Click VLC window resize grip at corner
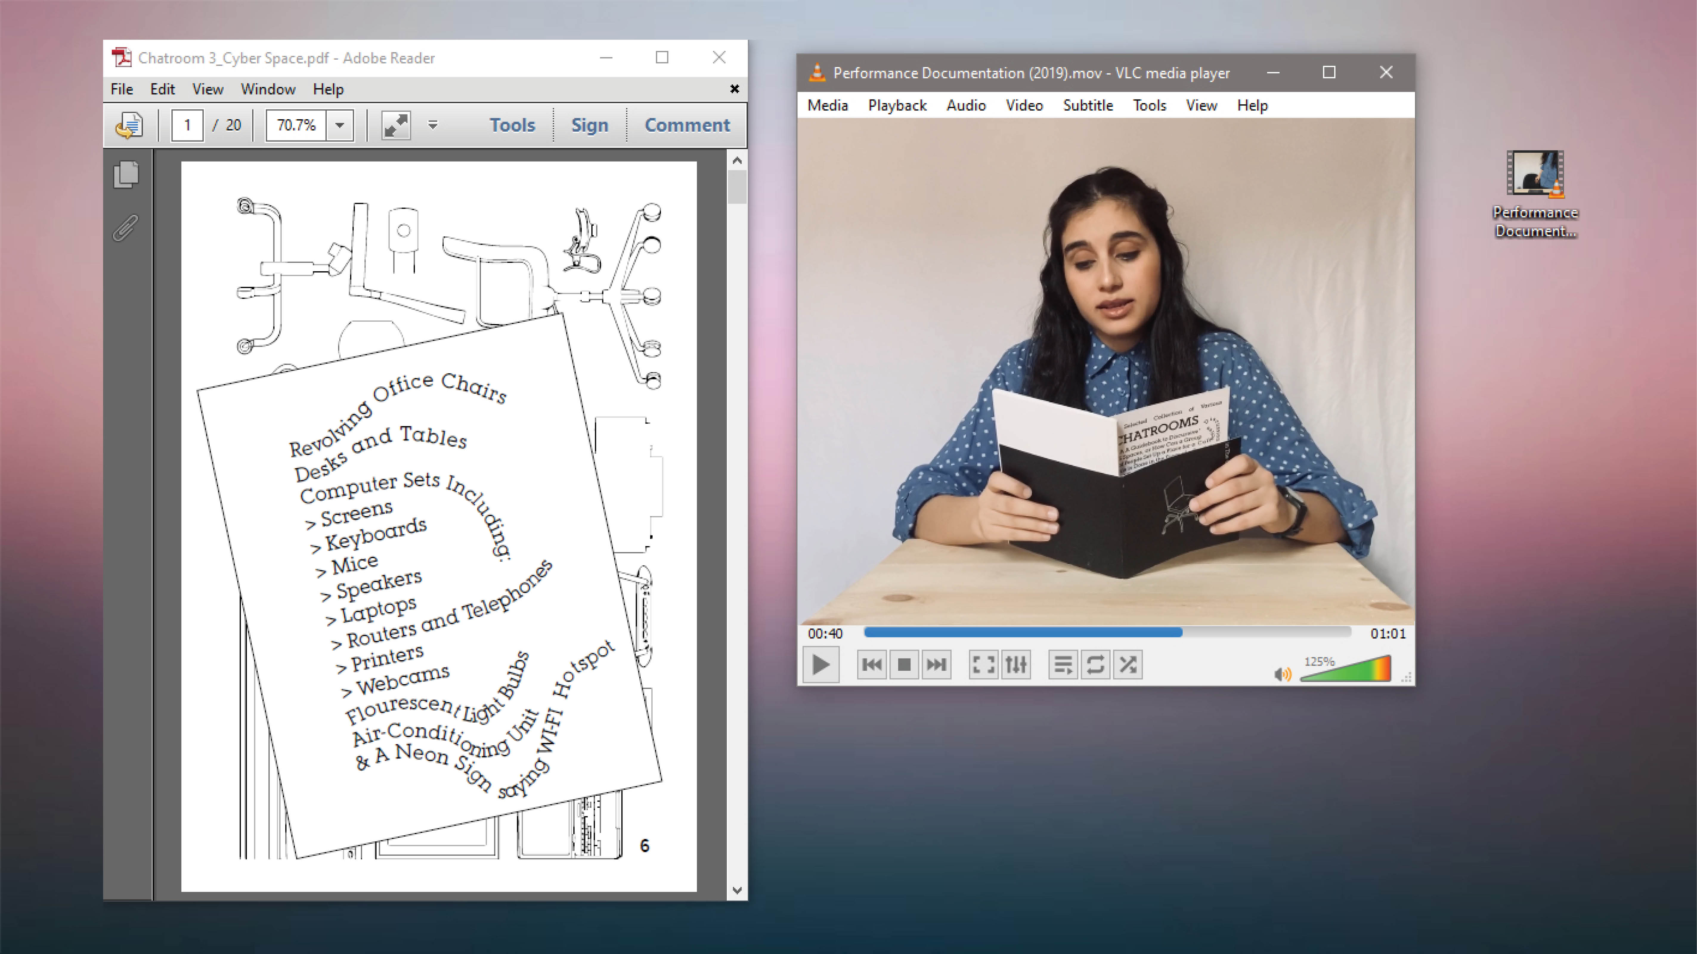1697x954 pixels. (1407, 678)
